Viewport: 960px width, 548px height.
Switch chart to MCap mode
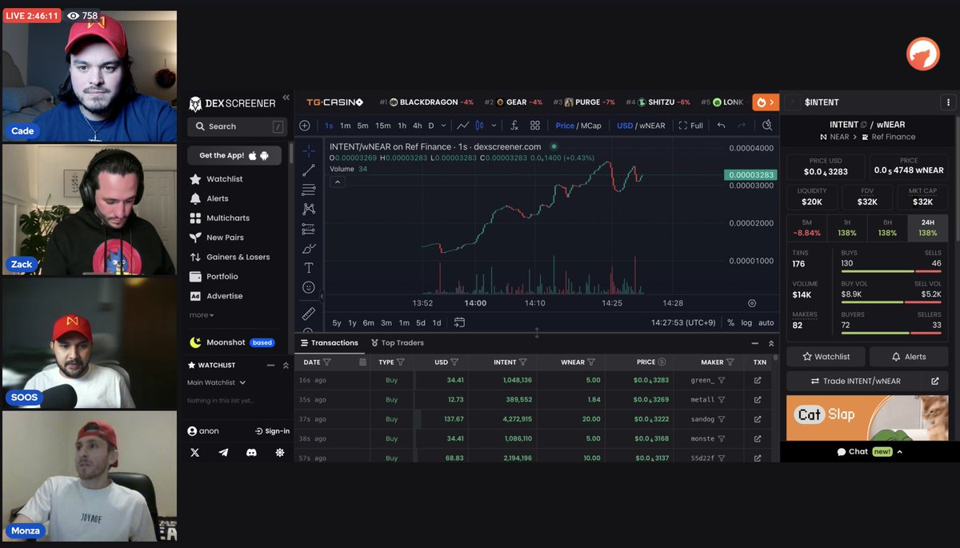(x=591, y=126)
